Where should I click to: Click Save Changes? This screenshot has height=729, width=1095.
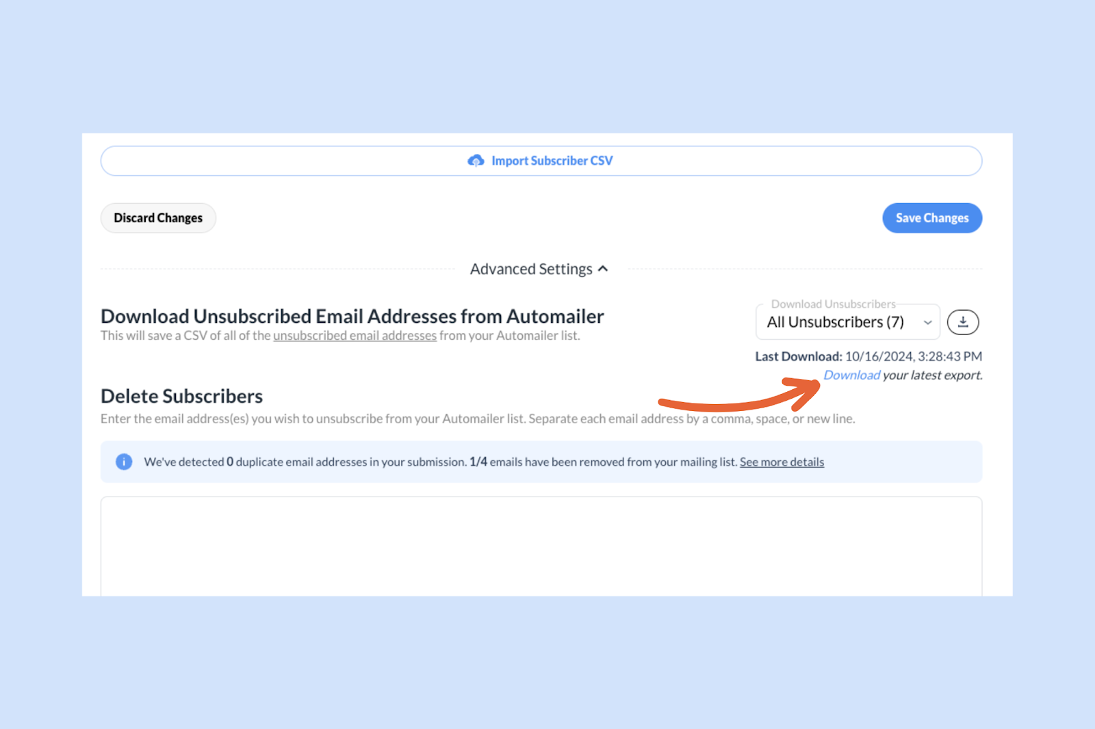tap(931, 217)
